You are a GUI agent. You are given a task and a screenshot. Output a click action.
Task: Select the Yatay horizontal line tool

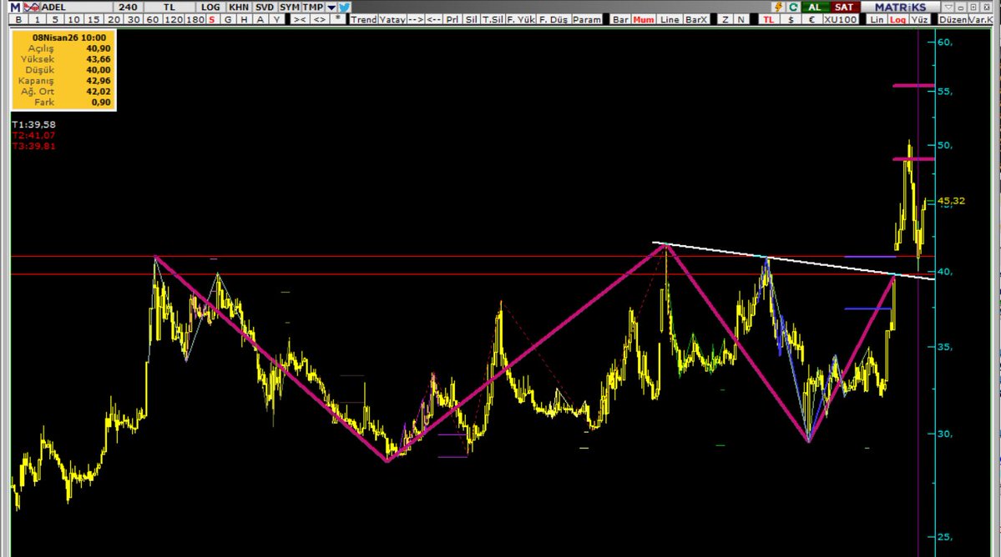click(x=392, y=20)
